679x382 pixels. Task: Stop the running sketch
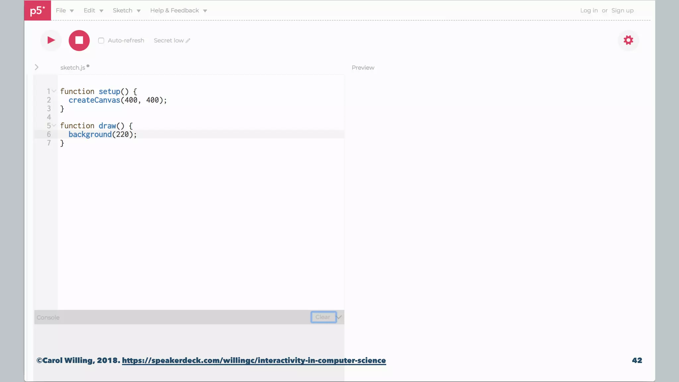coord(79,40)
